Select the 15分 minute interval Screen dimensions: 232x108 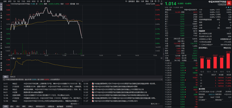pyautogui.click(x=23, y=1)
